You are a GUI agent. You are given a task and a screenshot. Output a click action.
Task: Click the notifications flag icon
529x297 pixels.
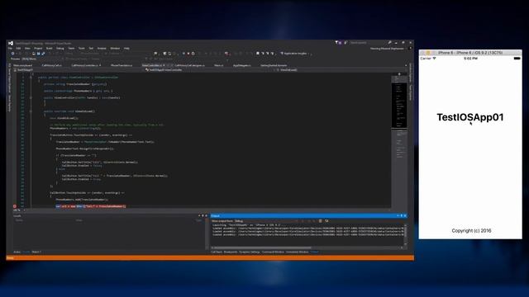pos(336,43)
